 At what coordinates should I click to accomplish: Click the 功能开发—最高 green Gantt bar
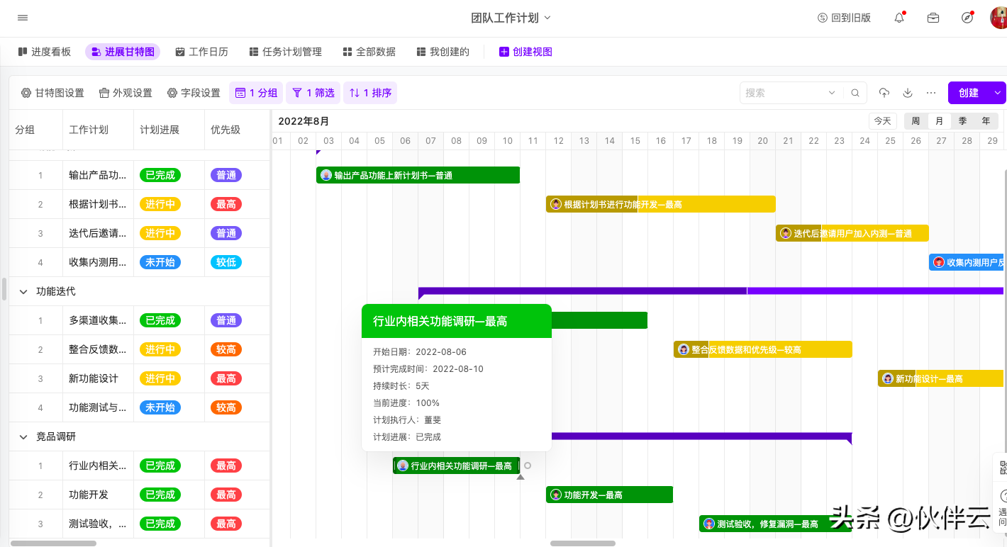(x=609, y=495)
